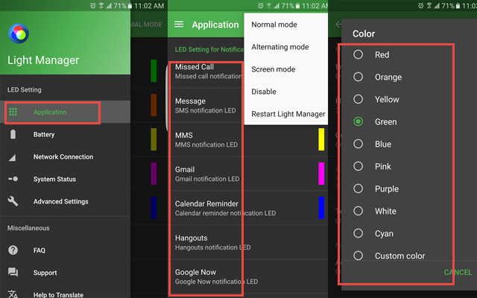The width and height of the screenshot is (477, 298).
Task: Open Calendar Reminder notification setting
Action: (x=247, y=208)
